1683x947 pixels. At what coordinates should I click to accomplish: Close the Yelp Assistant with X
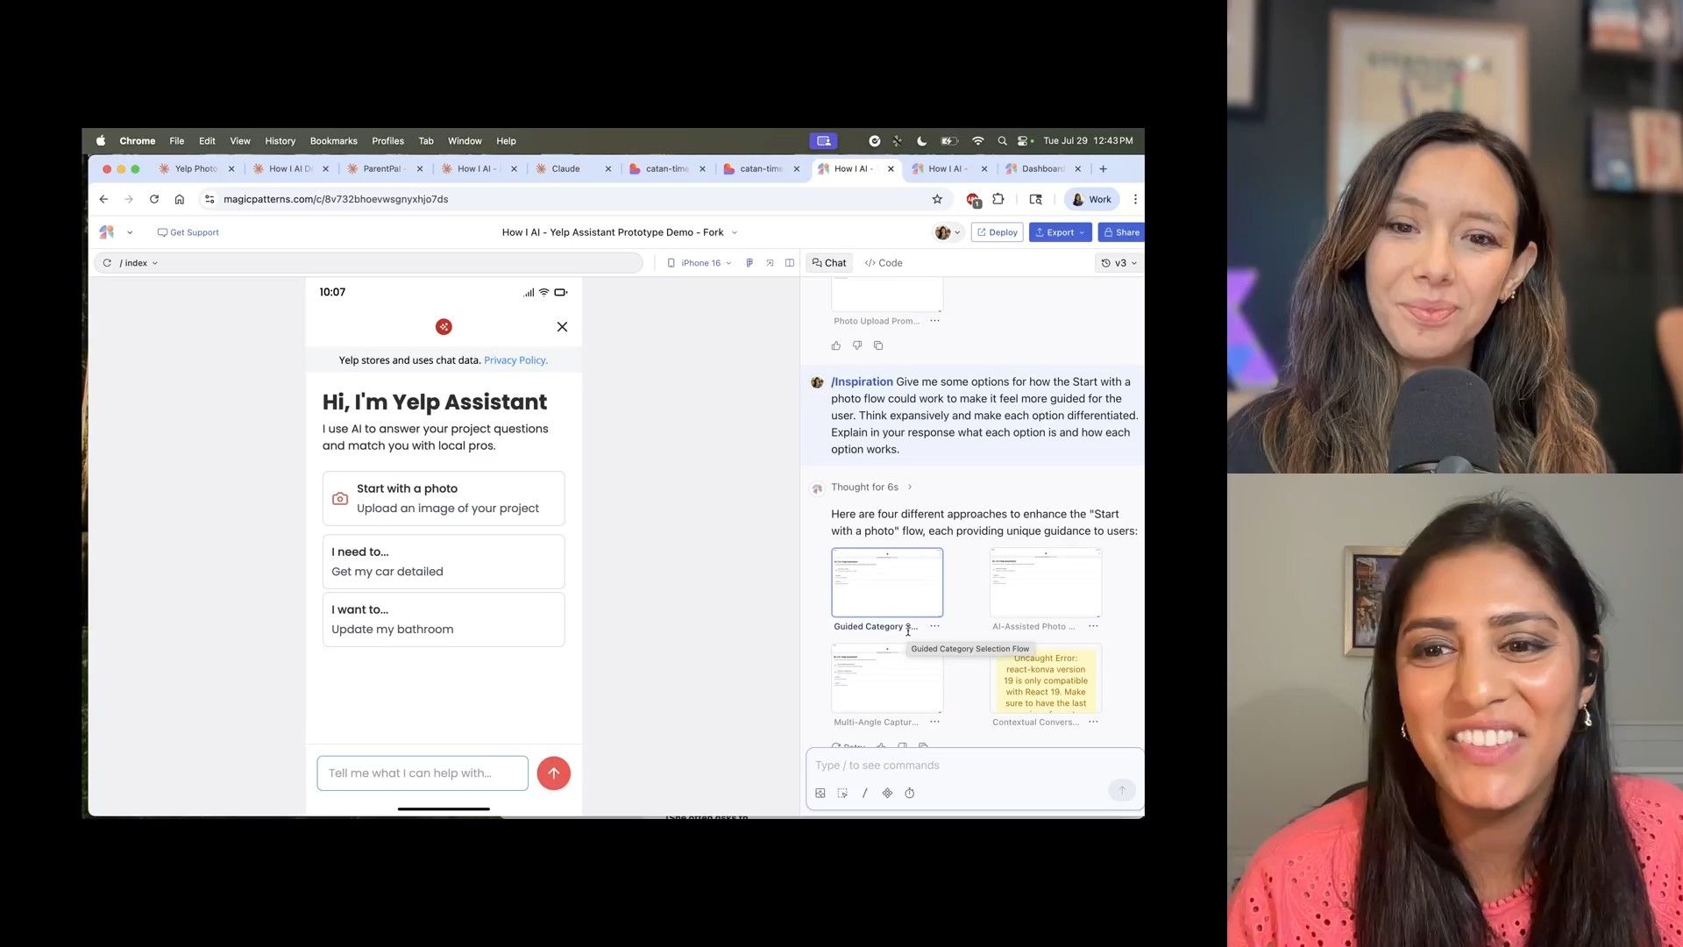[562, 327]
